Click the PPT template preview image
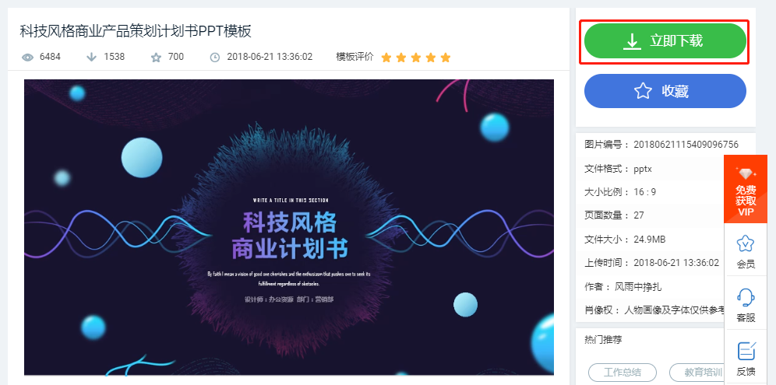The image size is (776, 385). click(289, 227)
